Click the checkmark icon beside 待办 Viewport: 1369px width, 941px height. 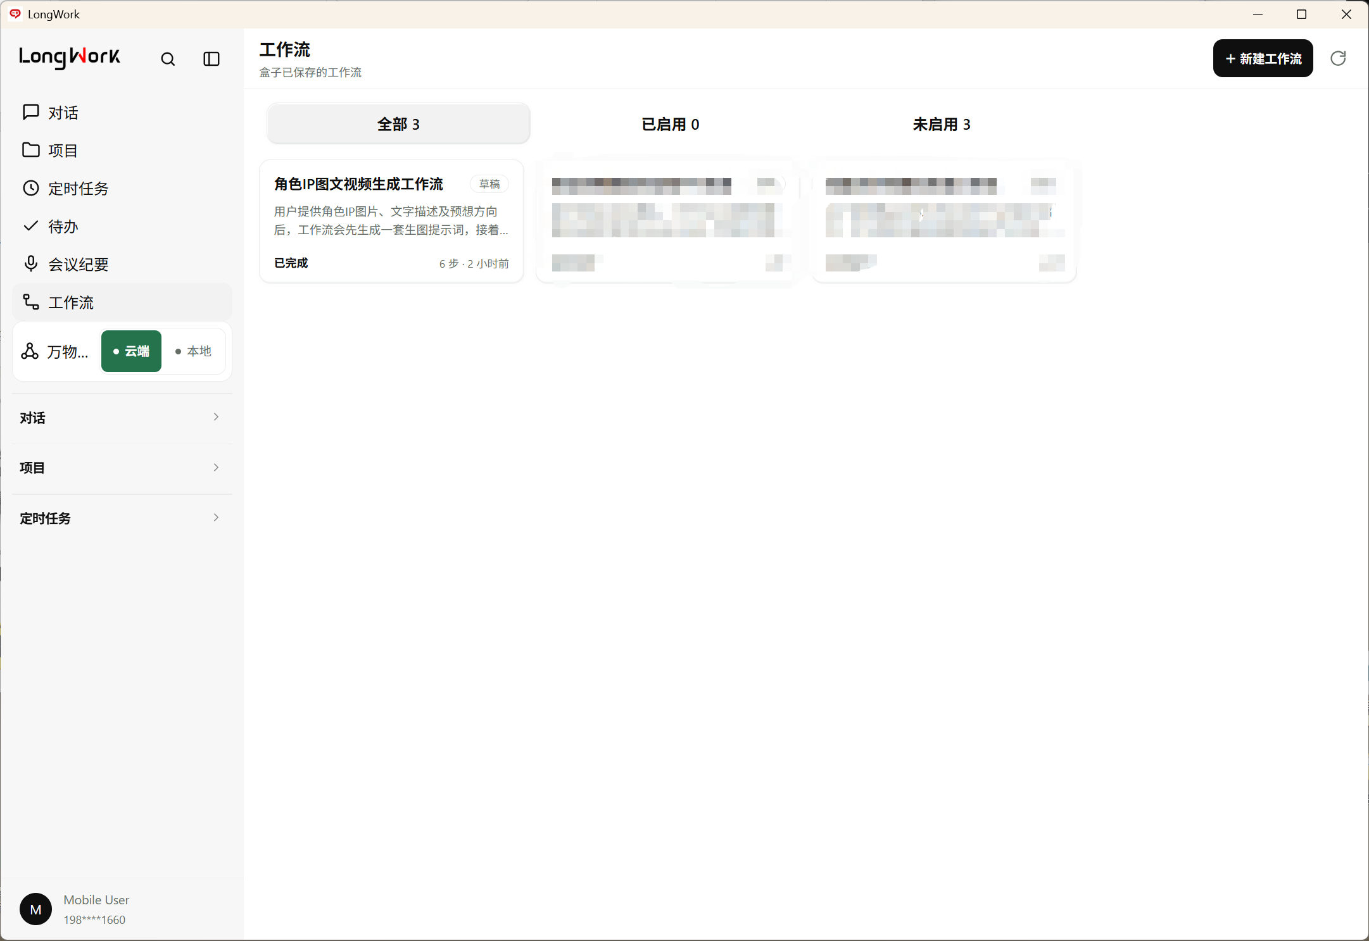(x=31, y=226)
